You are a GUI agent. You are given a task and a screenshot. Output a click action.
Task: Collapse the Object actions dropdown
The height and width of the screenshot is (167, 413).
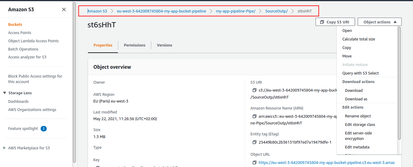pyautogui.click(x=379, y=22)
